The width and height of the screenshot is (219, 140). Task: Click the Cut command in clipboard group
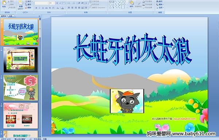click(11, 1)
